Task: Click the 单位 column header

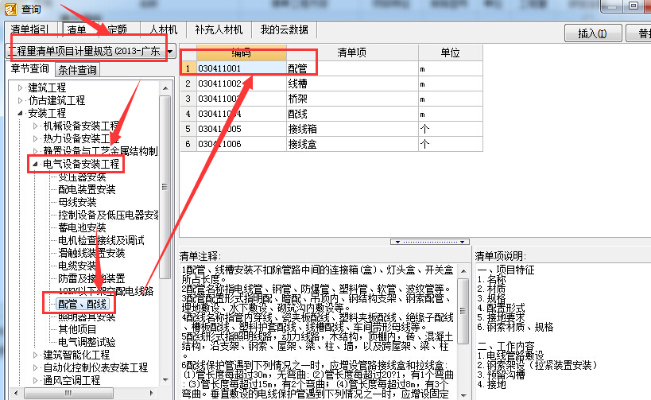Action: [x=451, y=52]
